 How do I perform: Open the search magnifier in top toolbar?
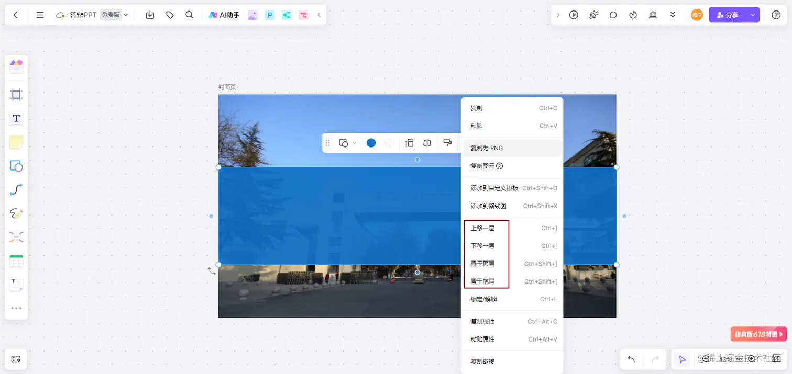(x=190, y=15)
